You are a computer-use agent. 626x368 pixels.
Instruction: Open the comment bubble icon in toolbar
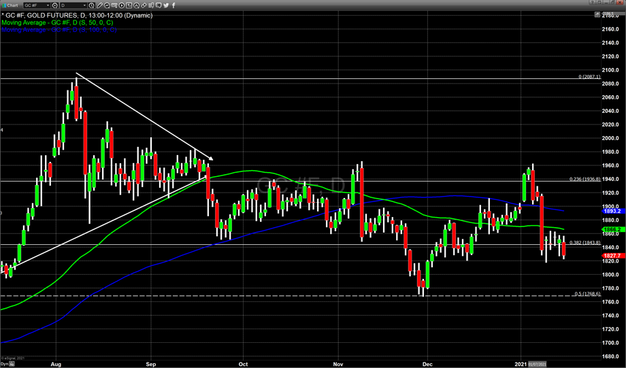(x=158, y=5)
